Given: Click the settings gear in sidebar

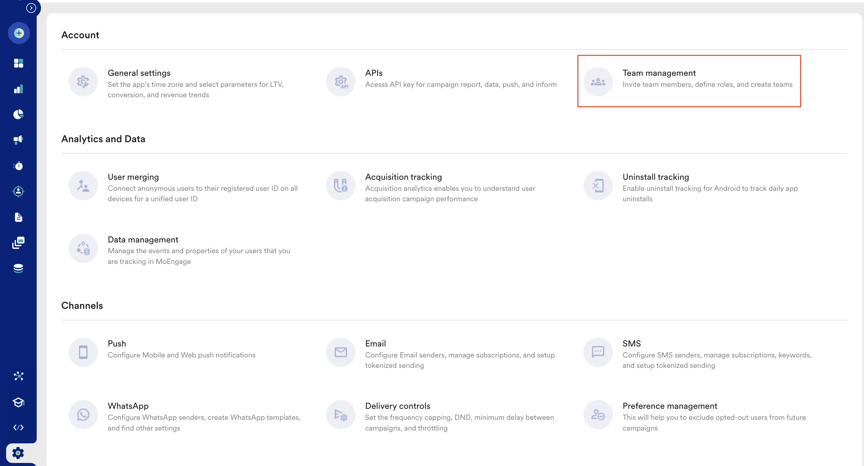Looking at the screenshot, I should 18,453.
